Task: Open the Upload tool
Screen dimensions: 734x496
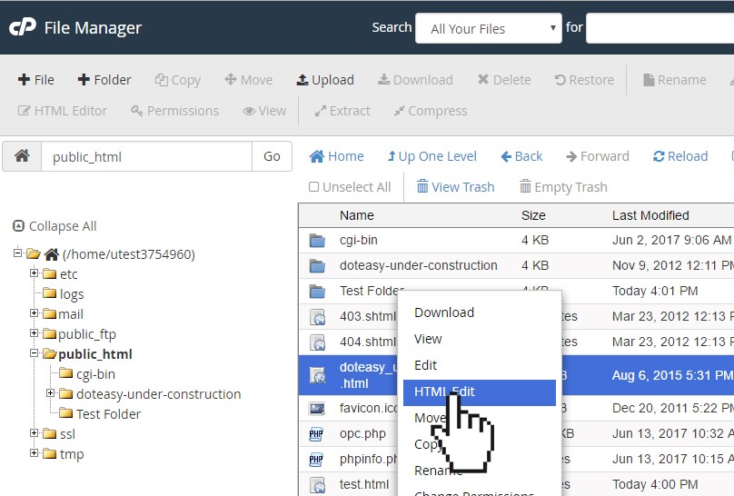Action: 325,80
